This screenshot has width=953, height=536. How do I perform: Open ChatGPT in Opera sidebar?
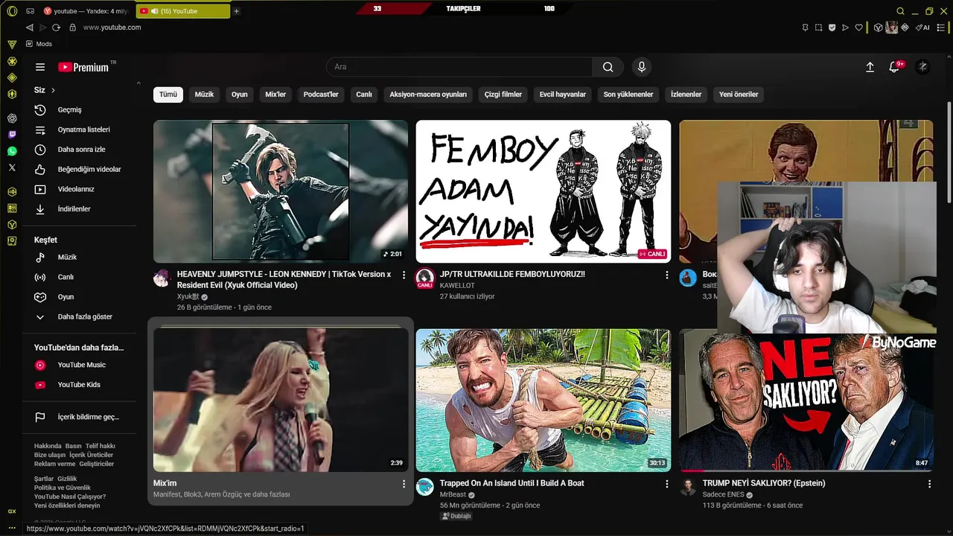[x=12, y=118]
